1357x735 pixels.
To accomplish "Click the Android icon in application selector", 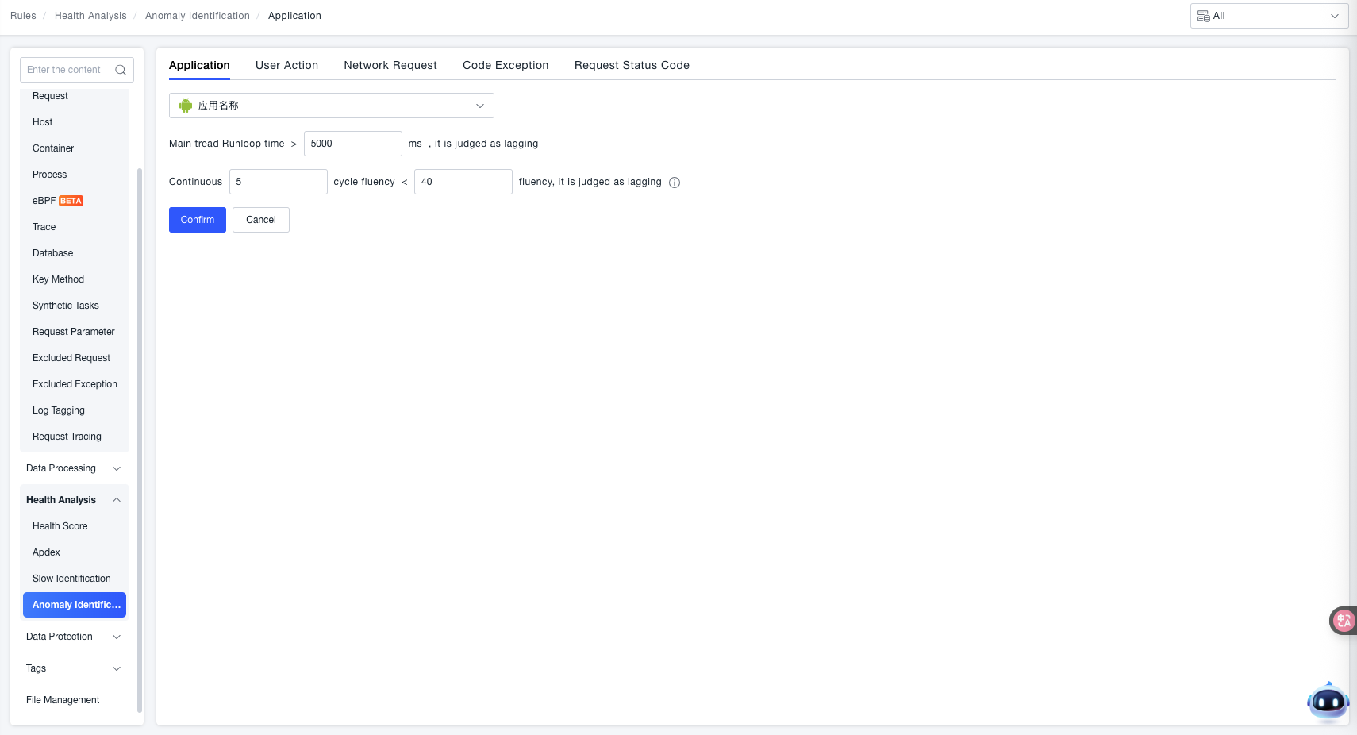I will point(186,106).
